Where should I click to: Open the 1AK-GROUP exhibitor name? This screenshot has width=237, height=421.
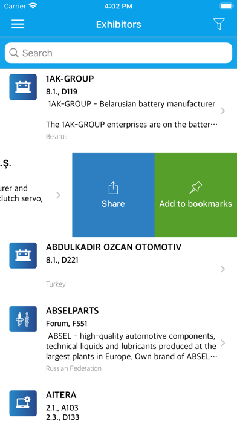coord(70,79)
